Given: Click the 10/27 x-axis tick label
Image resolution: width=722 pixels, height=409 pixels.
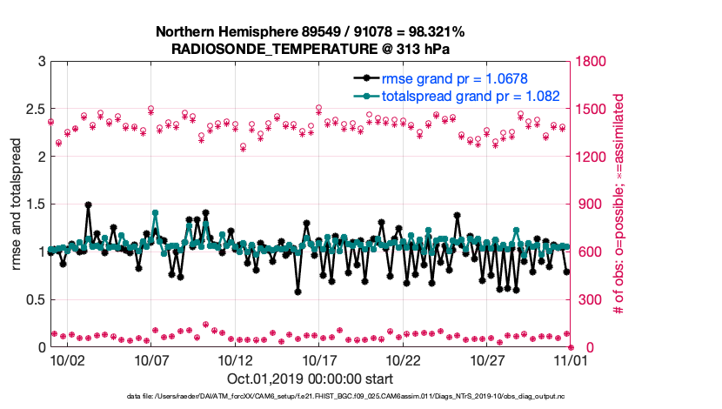Looking at the screenshot, I should point(487,359).
